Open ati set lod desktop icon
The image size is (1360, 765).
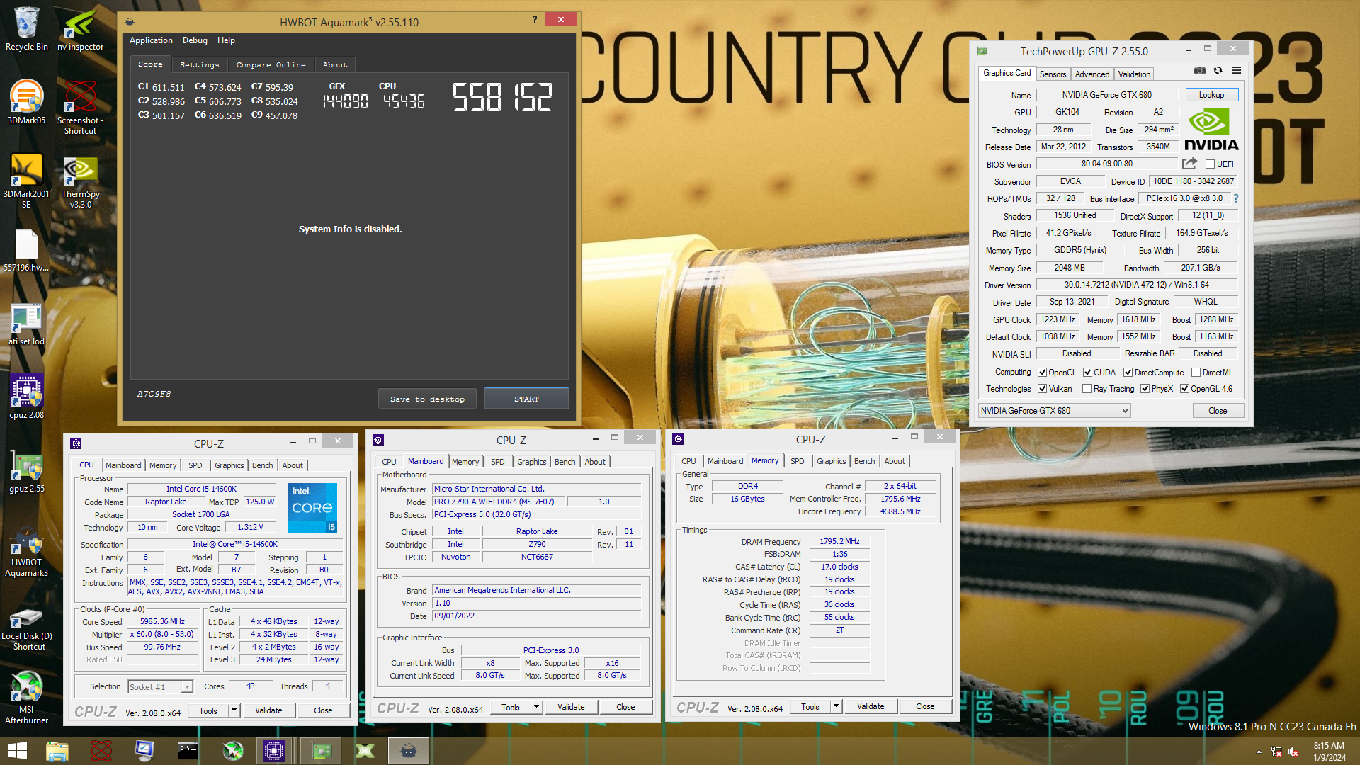pyautogui.click(x=27, y=324)
